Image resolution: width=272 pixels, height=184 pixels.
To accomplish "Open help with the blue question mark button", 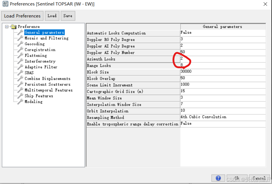I will coord(218,178).
